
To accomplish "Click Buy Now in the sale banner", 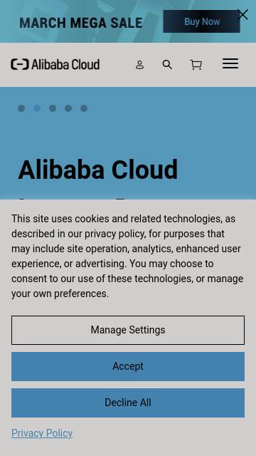I will click(201, 21).
